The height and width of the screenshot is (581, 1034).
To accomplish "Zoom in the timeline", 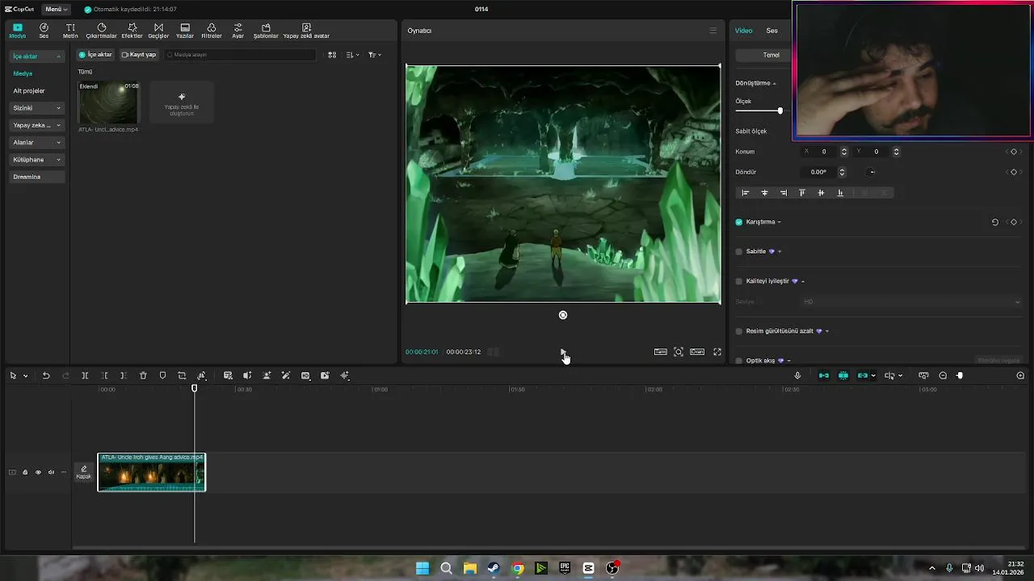I will [x=1020, y=376].
